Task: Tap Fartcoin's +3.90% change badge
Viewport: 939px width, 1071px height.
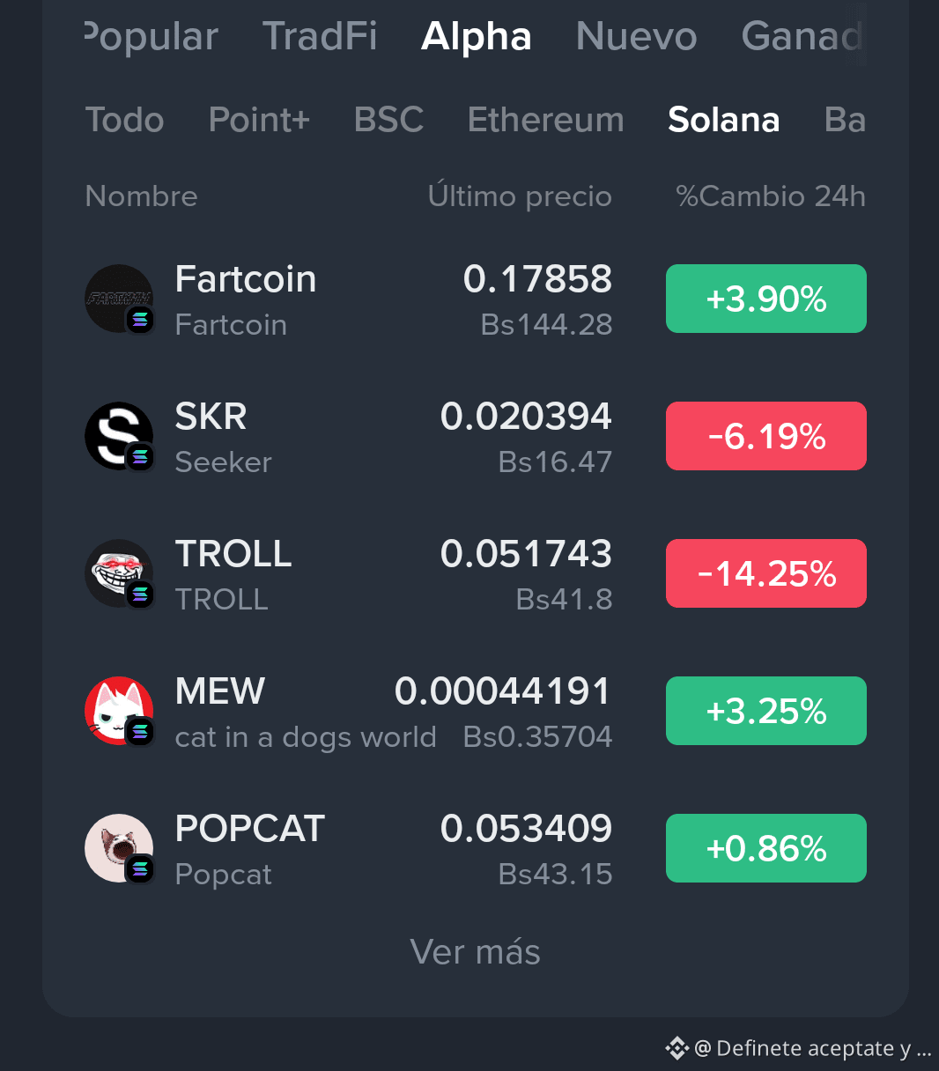Action: click(766, 299)
